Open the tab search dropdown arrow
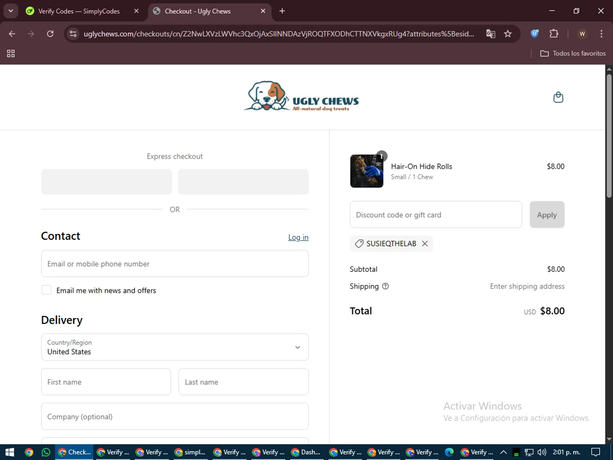613x460 pixels. point(11,11)
